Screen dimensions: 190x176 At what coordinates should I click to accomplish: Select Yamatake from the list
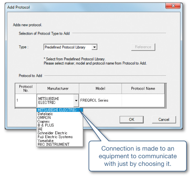point(60,141)
